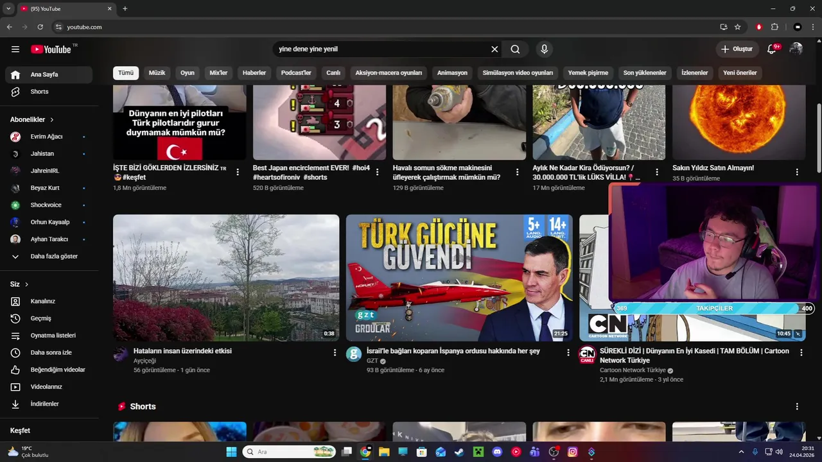Open the notifications bell

[x=773, y=49]
